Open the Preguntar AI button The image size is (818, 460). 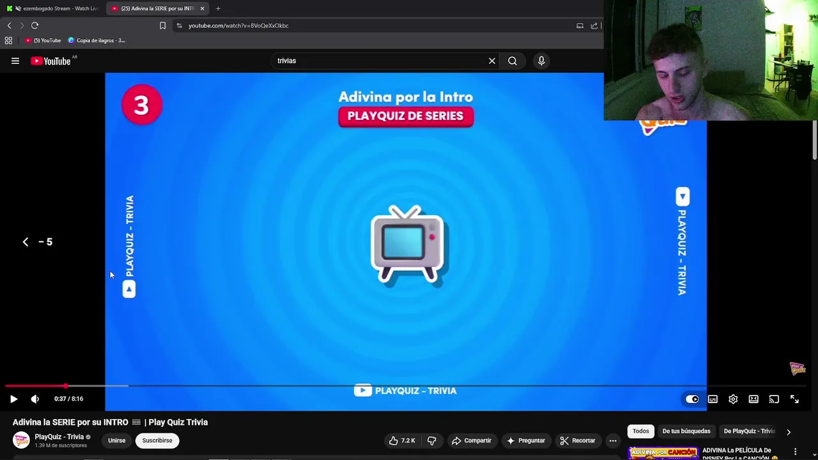coord(526,440)
